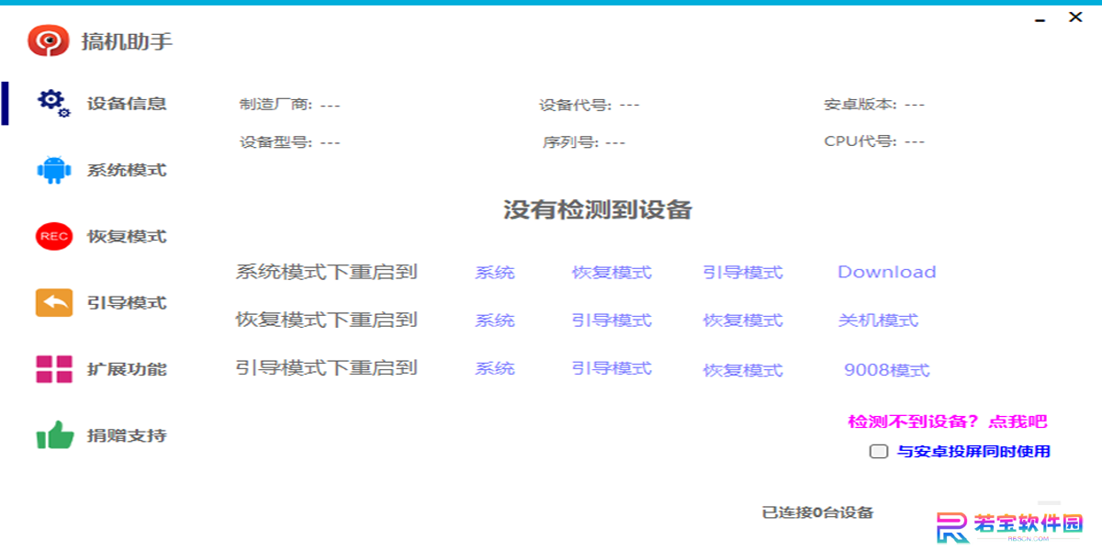Screen dimensions: 1102x551
Task: Click the 设备型号 field label
Action: click(275, 142)
